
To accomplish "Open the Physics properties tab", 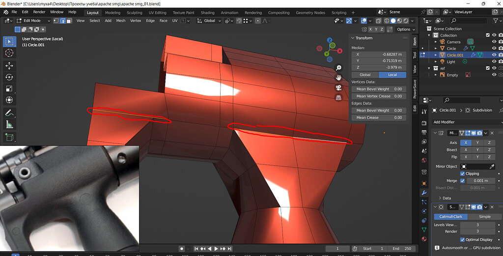I will coord(424,211).
